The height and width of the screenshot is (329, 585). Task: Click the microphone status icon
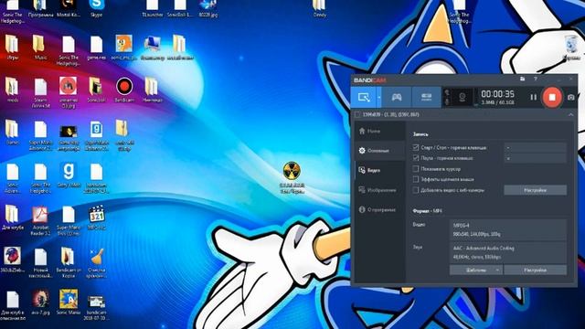coord(447,101)
